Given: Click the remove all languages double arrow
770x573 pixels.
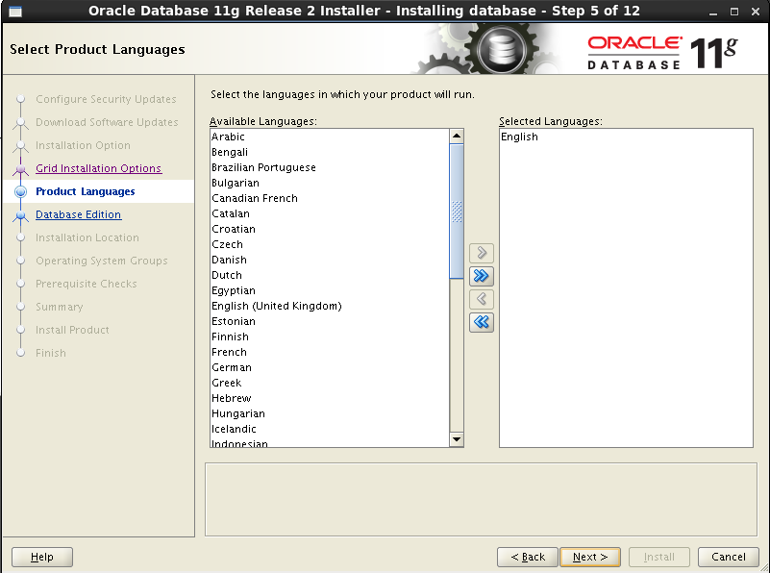Looking at the screenshot, I should click(482, 322).
